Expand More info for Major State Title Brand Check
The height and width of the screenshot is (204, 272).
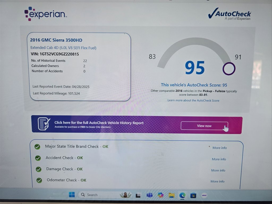(x=219, y=148)
